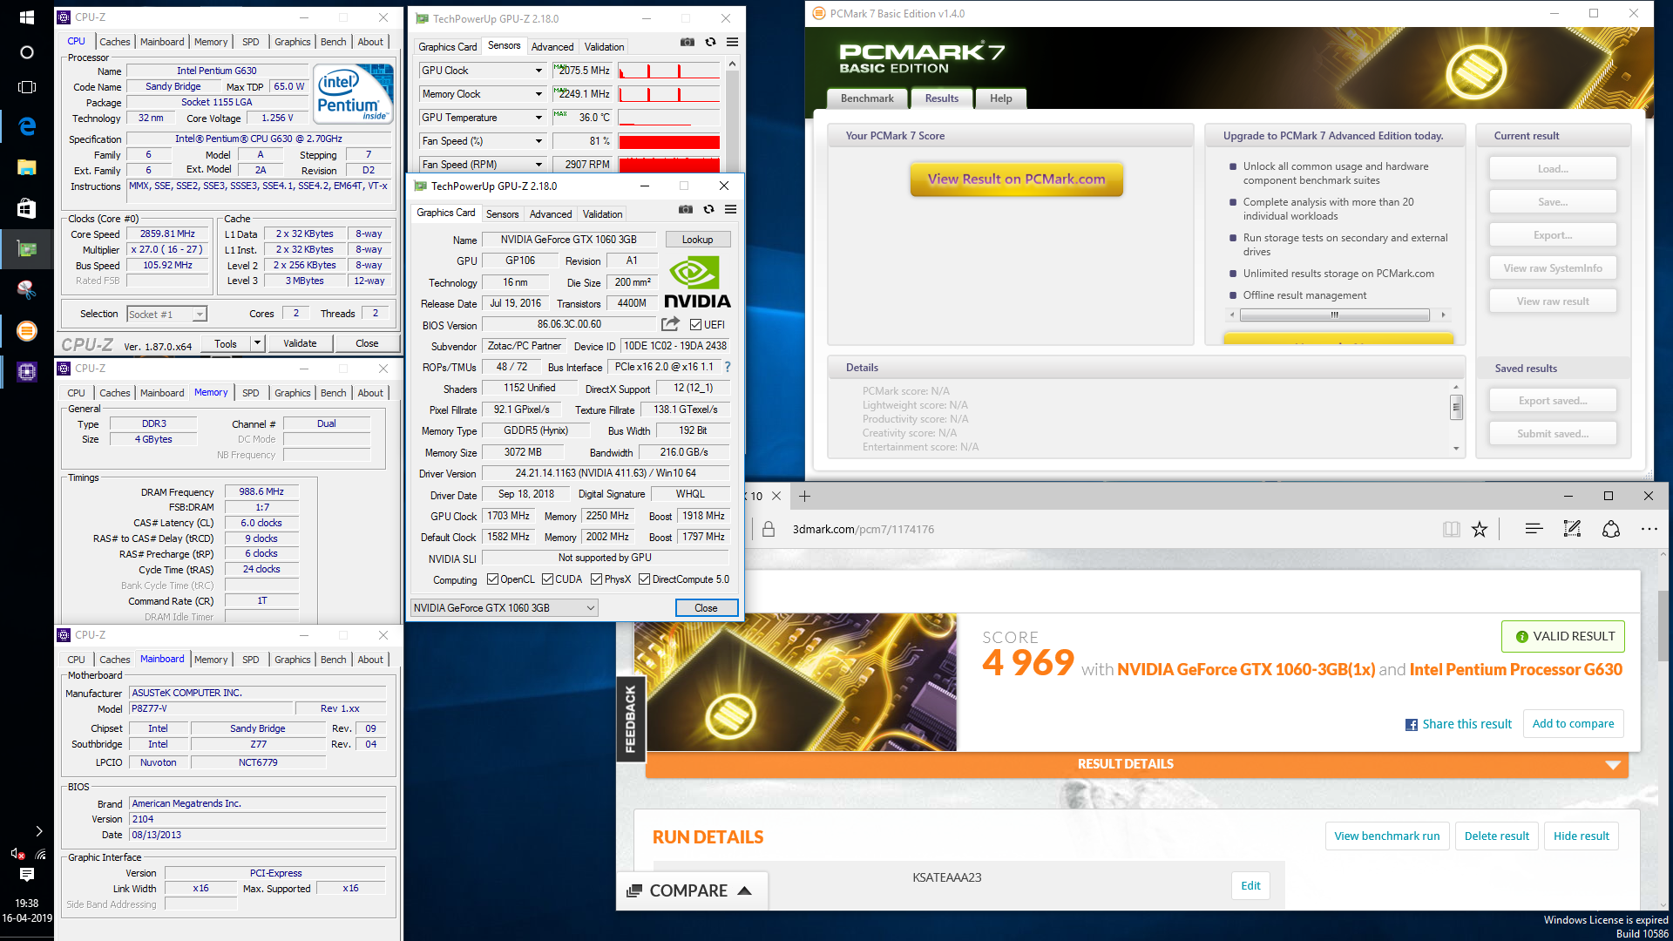Open new tab in Edge
Viewport: 1673px width, 941px height.
click(x=804, y=496)
